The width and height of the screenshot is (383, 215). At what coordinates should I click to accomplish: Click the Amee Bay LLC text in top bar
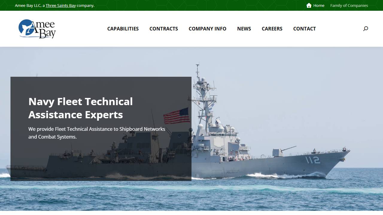coord(28,5)
